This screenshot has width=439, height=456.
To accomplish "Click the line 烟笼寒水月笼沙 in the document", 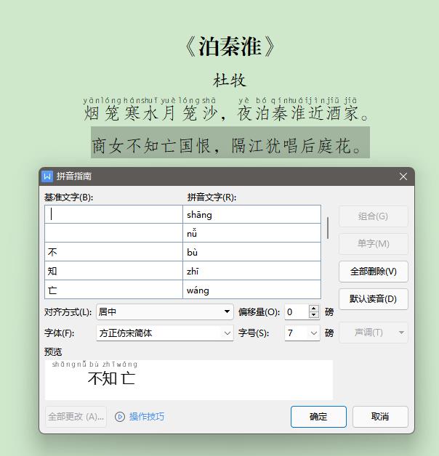I will point(150,113).
